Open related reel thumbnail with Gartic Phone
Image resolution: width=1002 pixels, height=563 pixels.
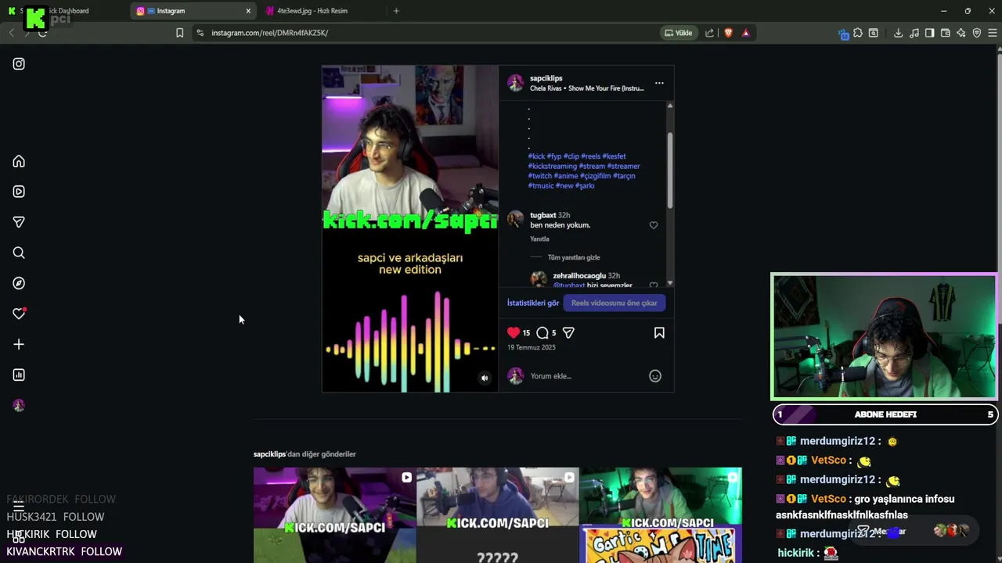click(x=661, y=515)
